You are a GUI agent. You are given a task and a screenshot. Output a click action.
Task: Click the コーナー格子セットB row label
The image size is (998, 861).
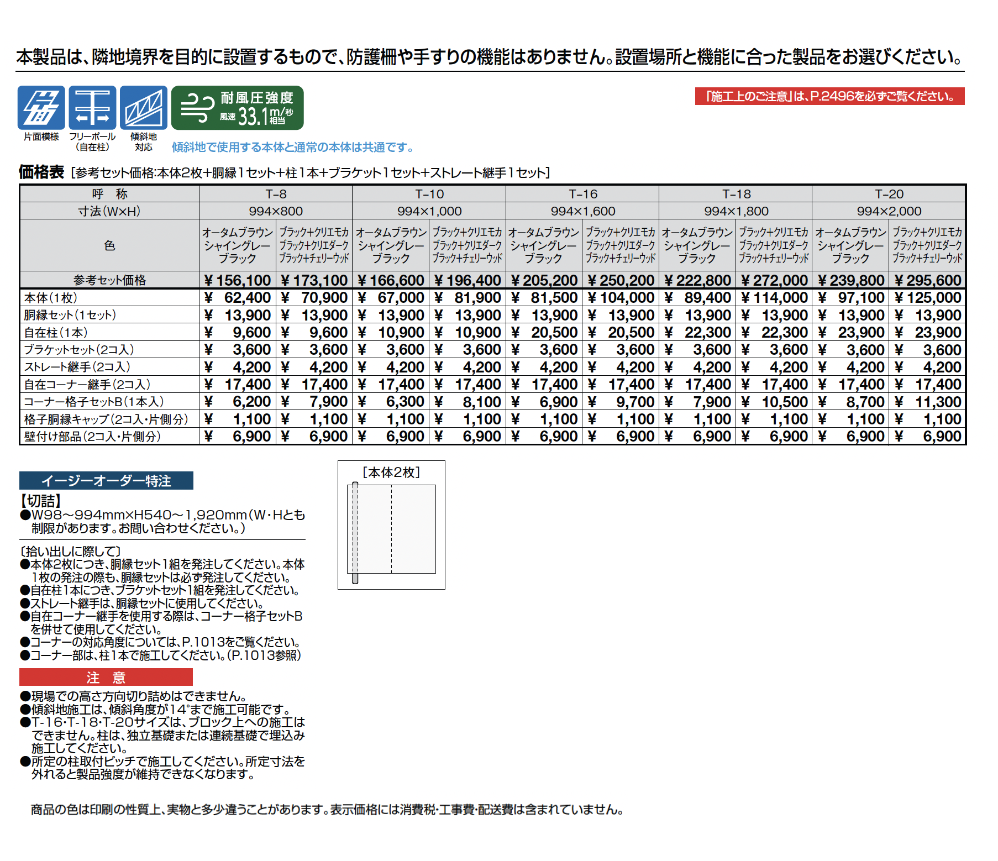(93, 402)
